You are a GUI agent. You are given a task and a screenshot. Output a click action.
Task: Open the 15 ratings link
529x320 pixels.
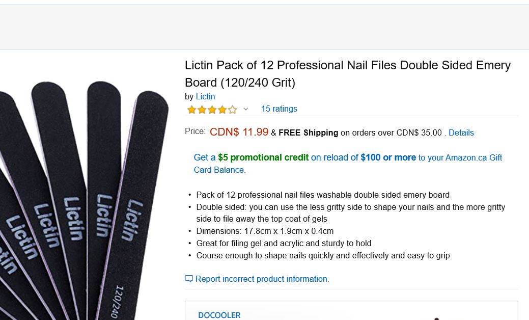coord(279,109)
